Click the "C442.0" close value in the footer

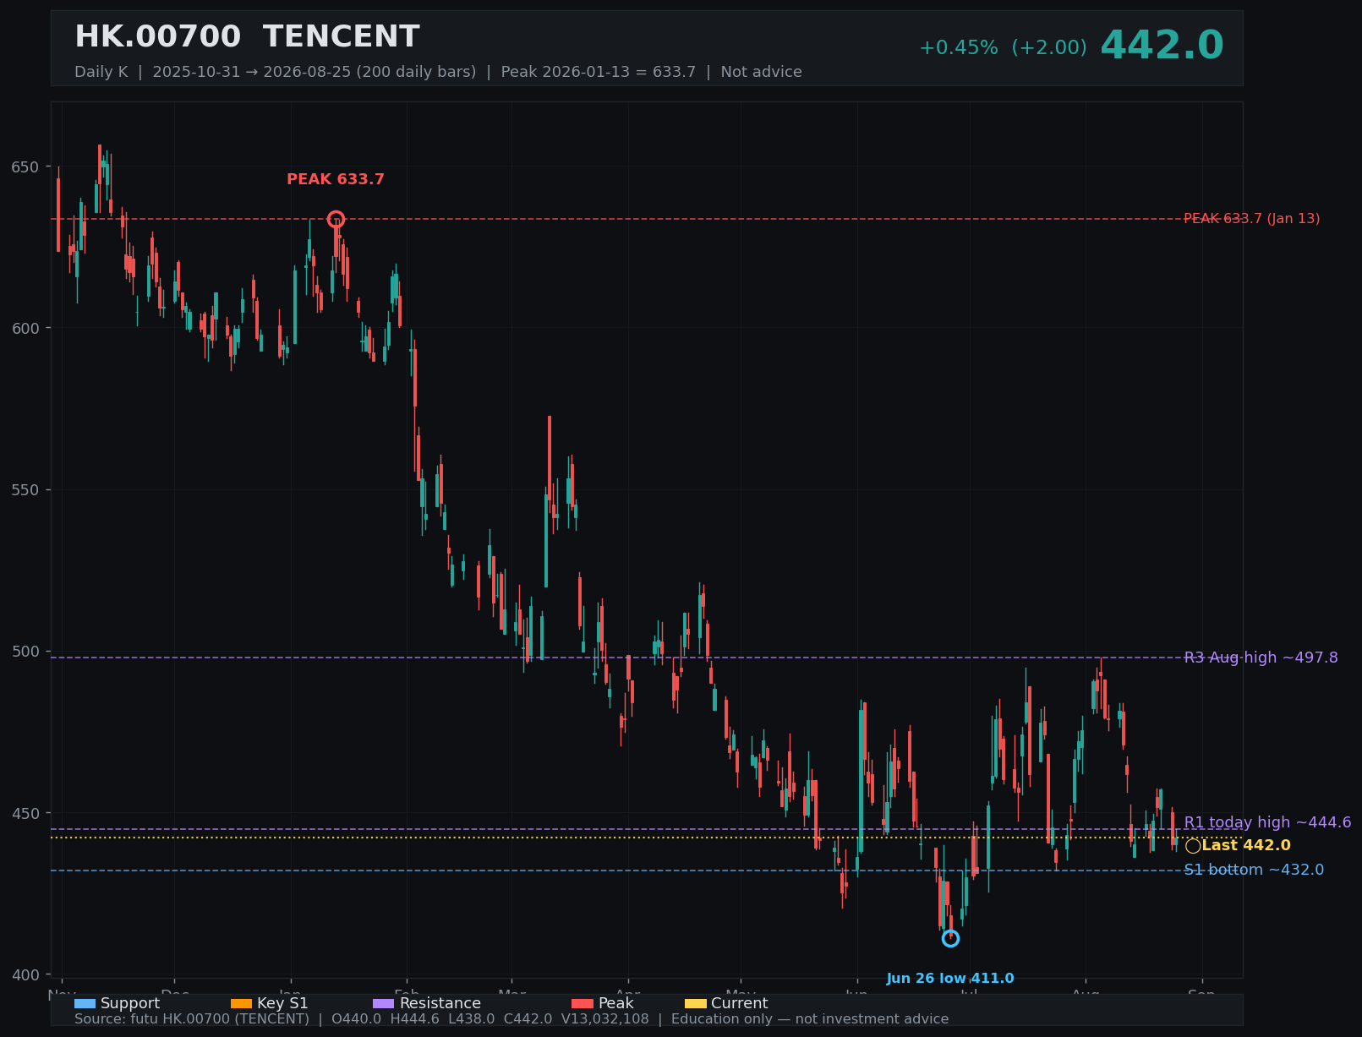(x=528, y=1019)
